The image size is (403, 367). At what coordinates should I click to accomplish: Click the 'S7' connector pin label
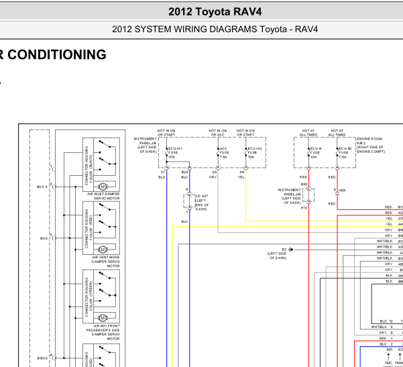tap(163, 172)
